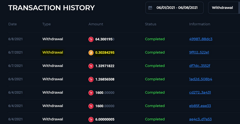Click the Amount column header
Viewport: 240px width, 124px height.
(96, 24)
